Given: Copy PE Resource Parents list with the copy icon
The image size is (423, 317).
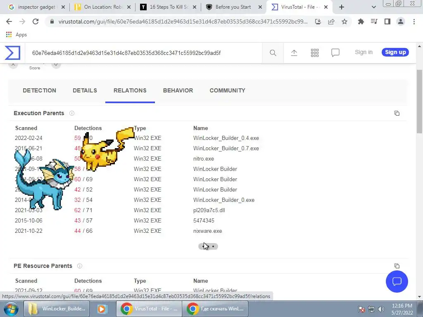Looking at the screenshot, I should pyautogui.click(x=397, y=266).
